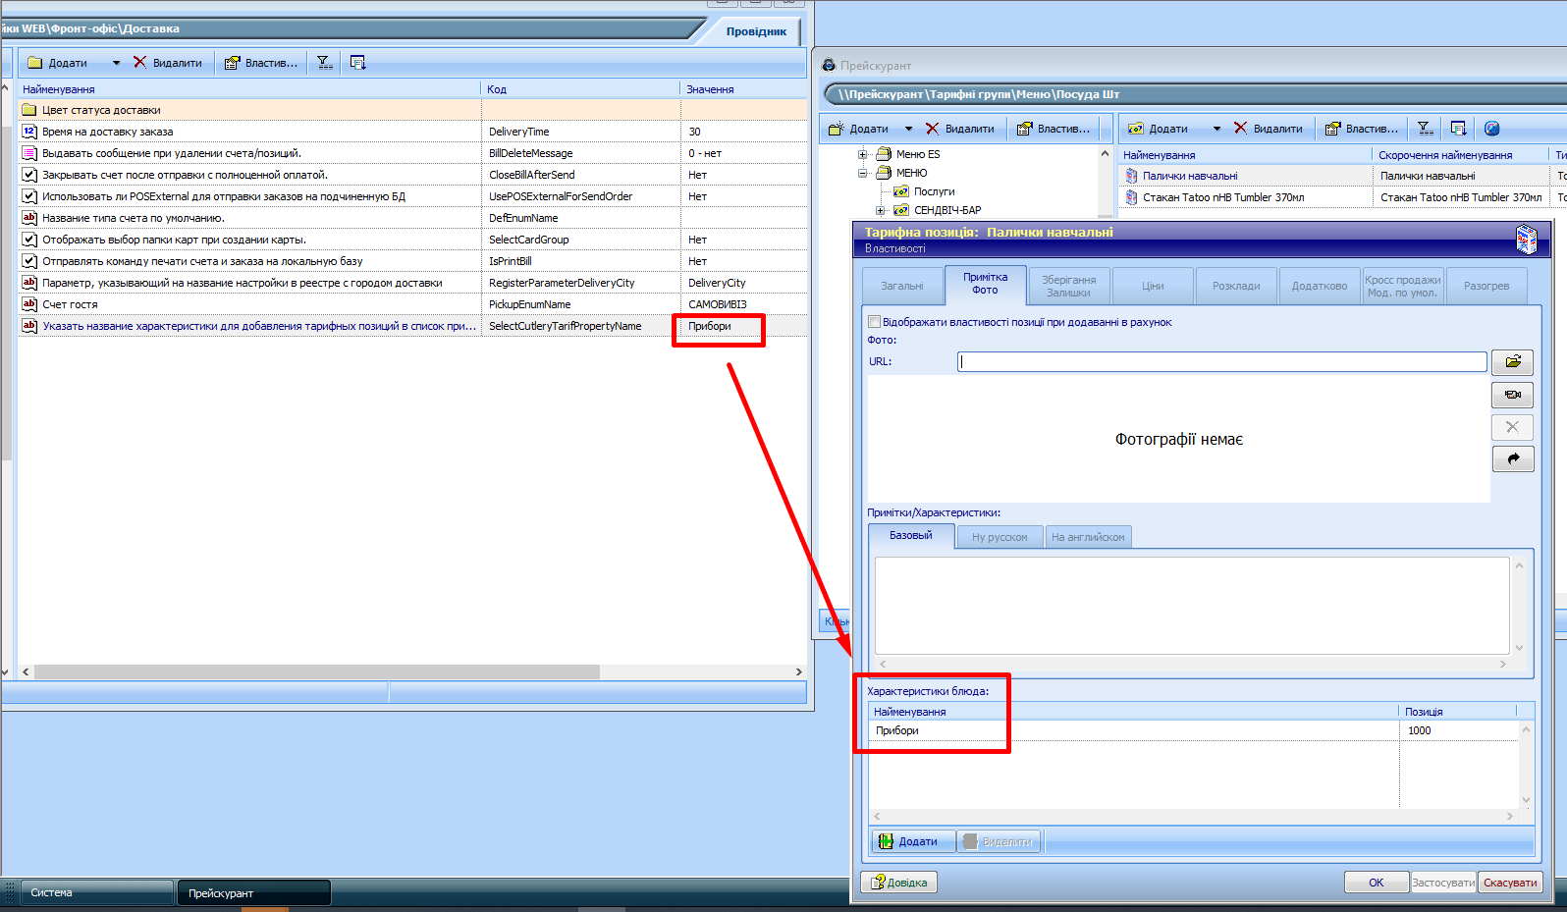This screenshot has height=912, width=1567.
Task: Click the export list icon in Доставка toolbar
Action: click(x=357, y=63)
